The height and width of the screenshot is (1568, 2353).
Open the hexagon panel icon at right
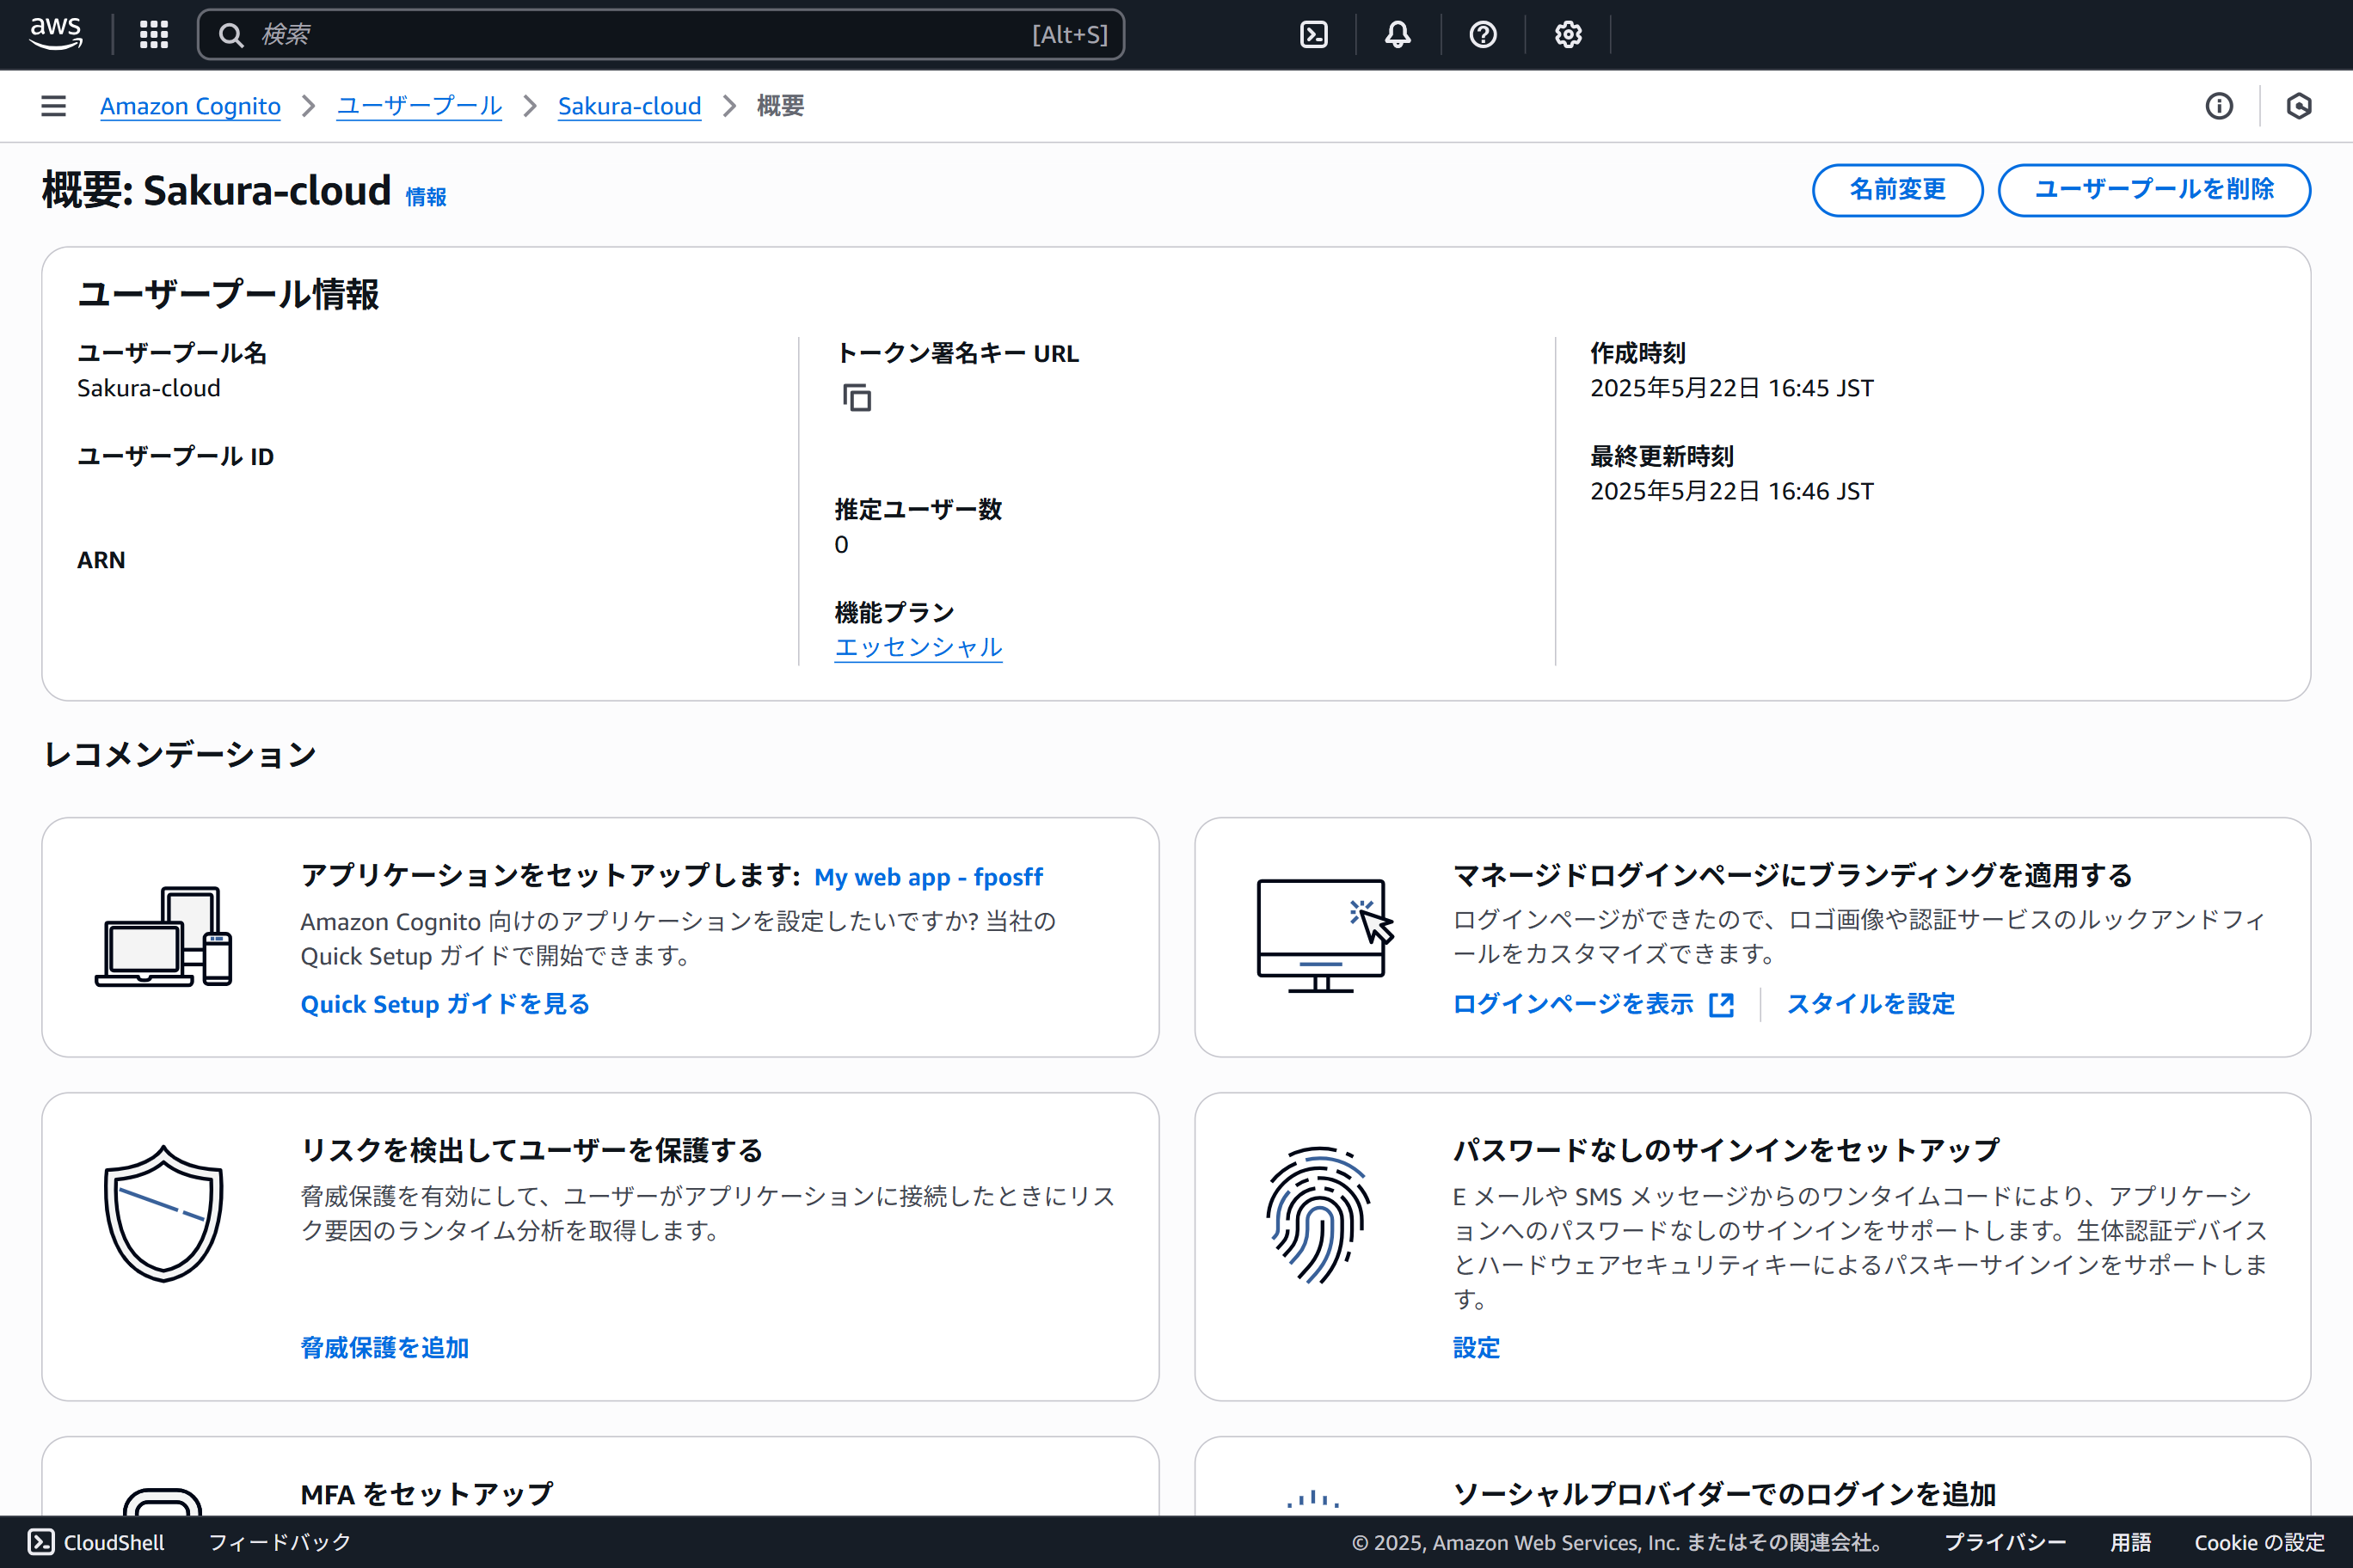2298,106
